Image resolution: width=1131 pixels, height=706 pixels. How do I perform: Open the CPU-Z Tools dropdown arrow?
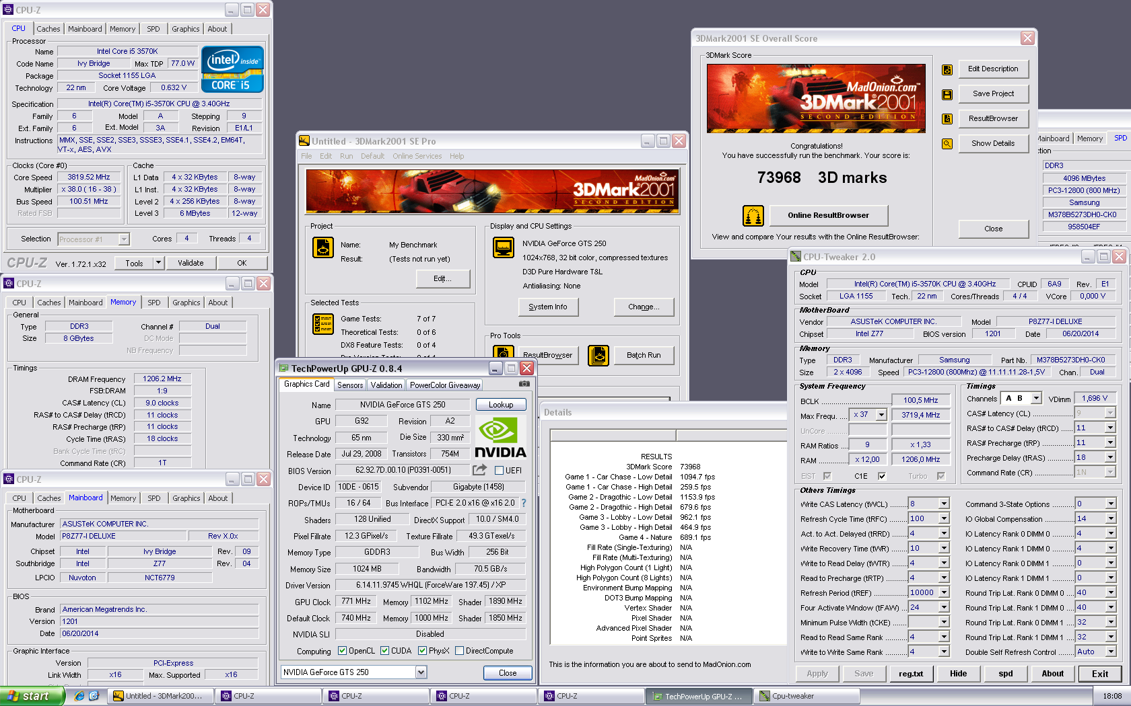tap(158, 263)
